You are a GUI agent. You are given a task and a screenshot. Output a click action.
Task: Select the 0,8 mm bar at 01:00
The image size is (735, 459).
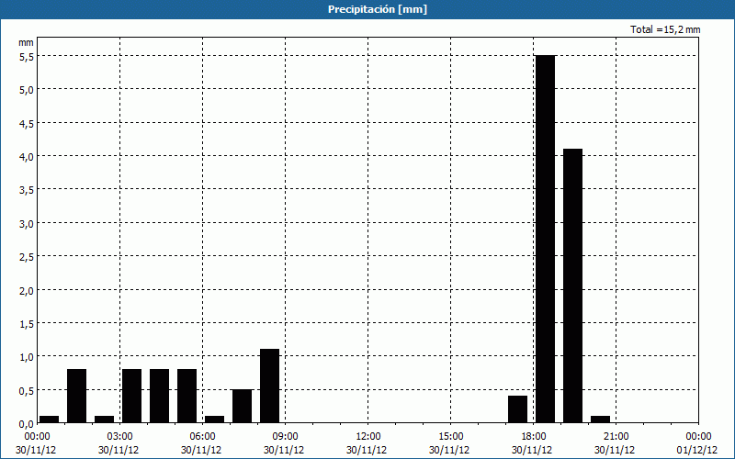pos(76,396)
